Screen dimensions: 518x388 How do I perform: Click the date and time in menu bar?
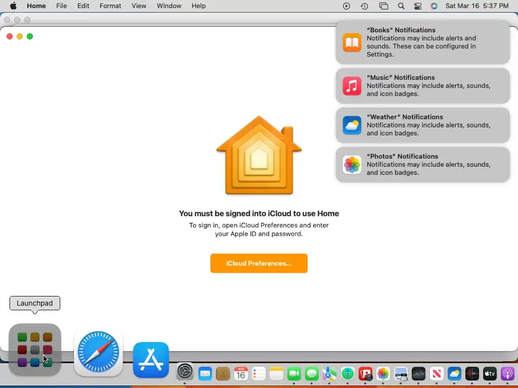(x=477, y=6)
